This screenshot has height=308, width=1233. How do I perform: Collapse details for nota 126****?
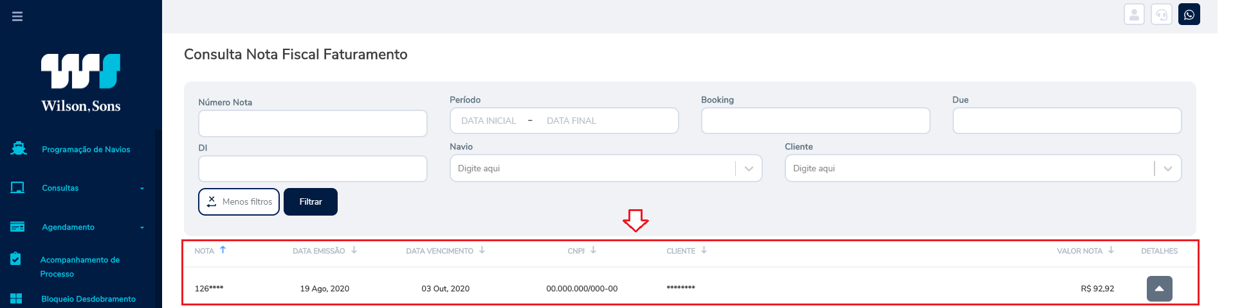[x=1159, y=289]
